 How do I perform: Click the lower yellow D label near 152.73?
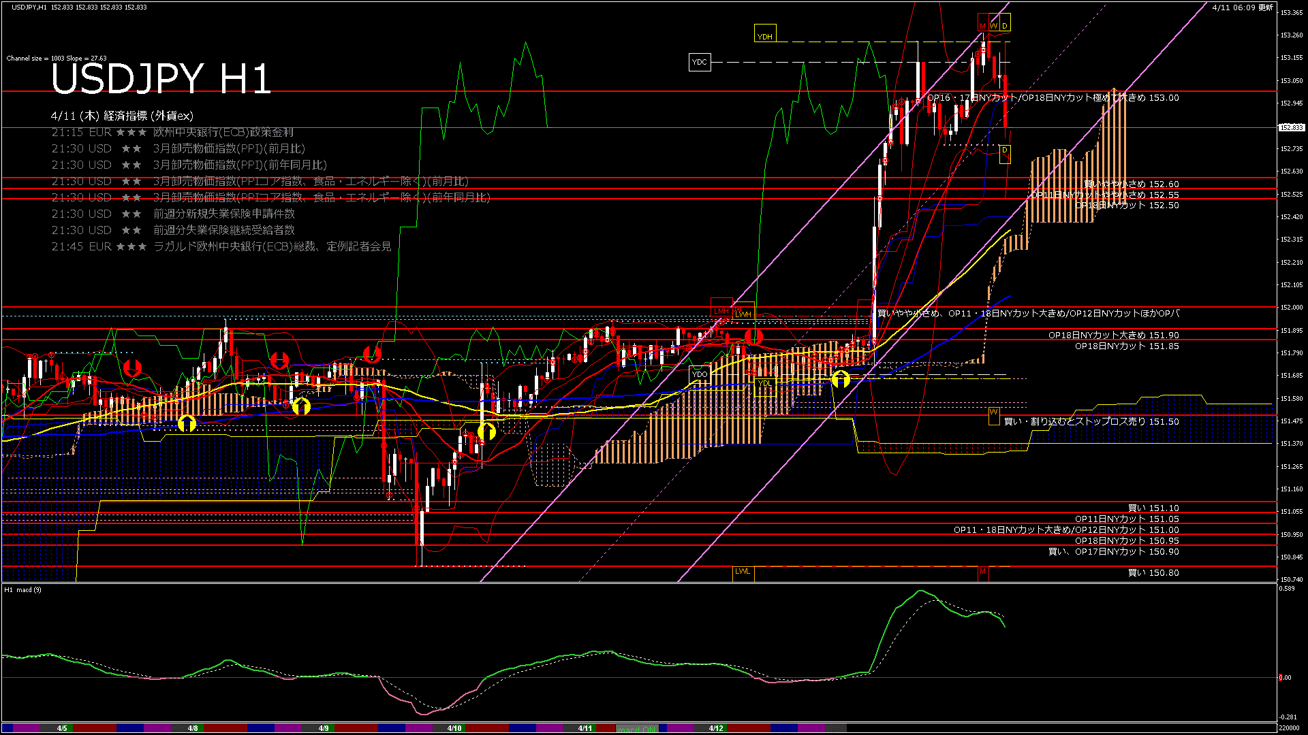(x=1004, y=154)
